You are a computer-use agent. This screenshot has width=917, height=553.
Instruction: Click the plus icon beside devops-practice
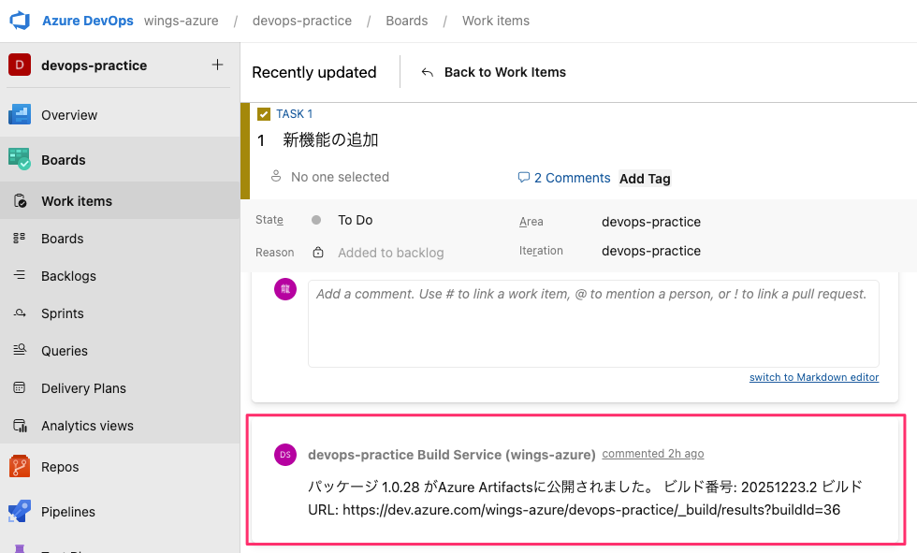(217, 65)
